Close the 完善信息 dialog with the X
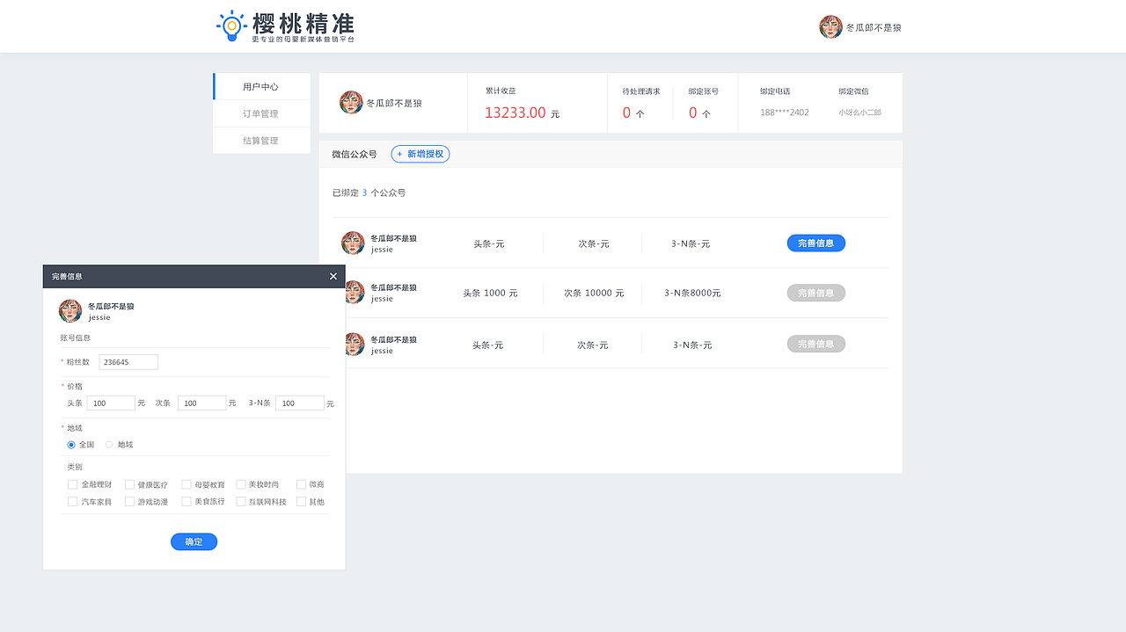This screenshot has height=632, width=1126. 333,275
